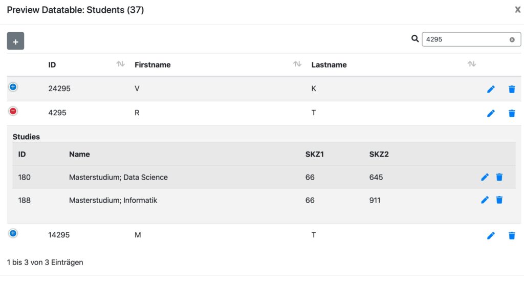Delete the Masterstudium; Informatik study row
This screenshot has width=524, height=283.
click(x=499, y=200)
